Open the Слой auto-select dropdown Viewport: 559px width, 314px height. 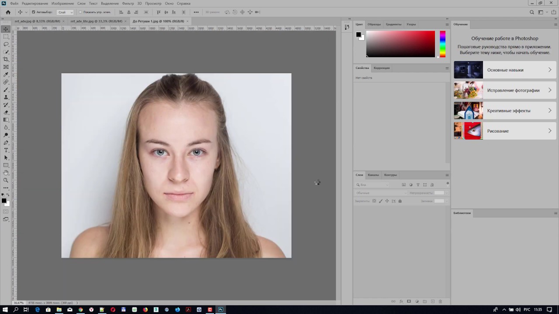point(65,12)
